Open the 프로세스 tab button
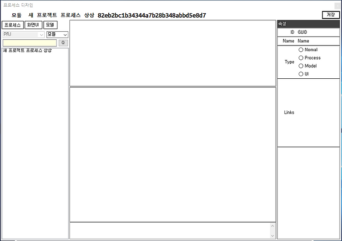 click(13, 25)
